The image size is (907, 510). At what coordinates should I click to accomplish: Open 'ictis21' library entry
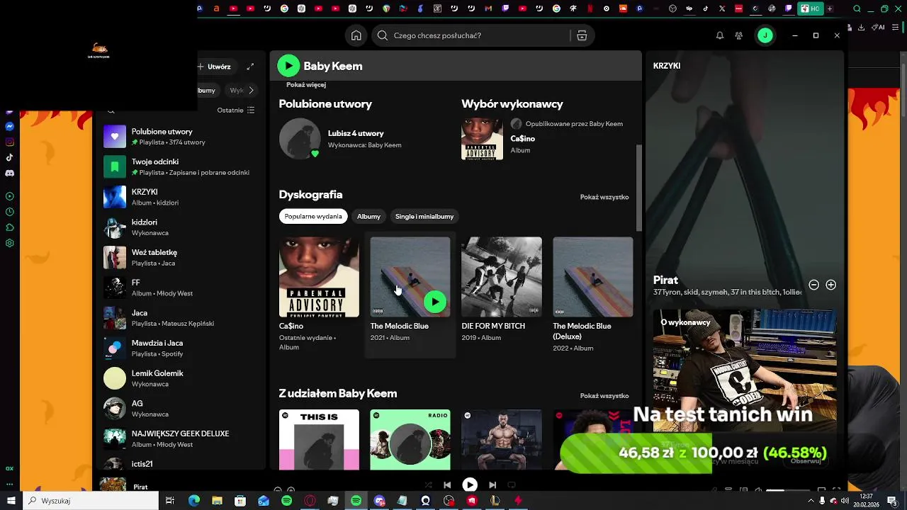[x=181, y=463]
